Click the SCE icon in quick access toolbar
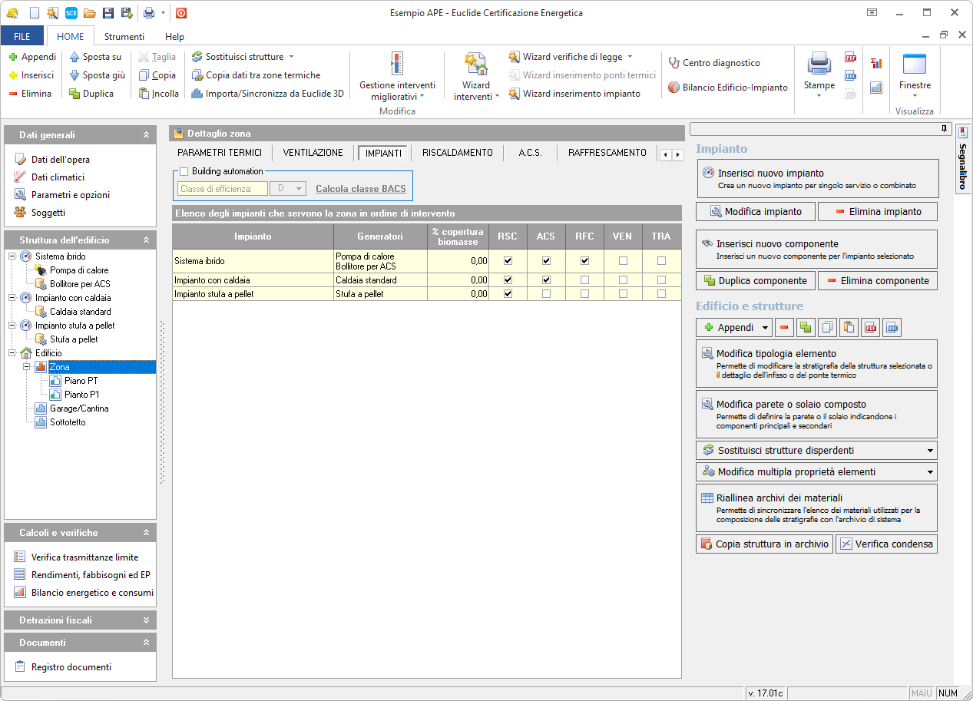This screenshot has height=701, width=973. click(x=71, y=13)
